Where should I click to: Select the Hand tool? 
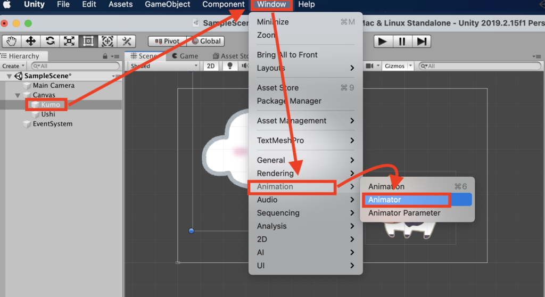pyautogui.click(x=11, y=41)
